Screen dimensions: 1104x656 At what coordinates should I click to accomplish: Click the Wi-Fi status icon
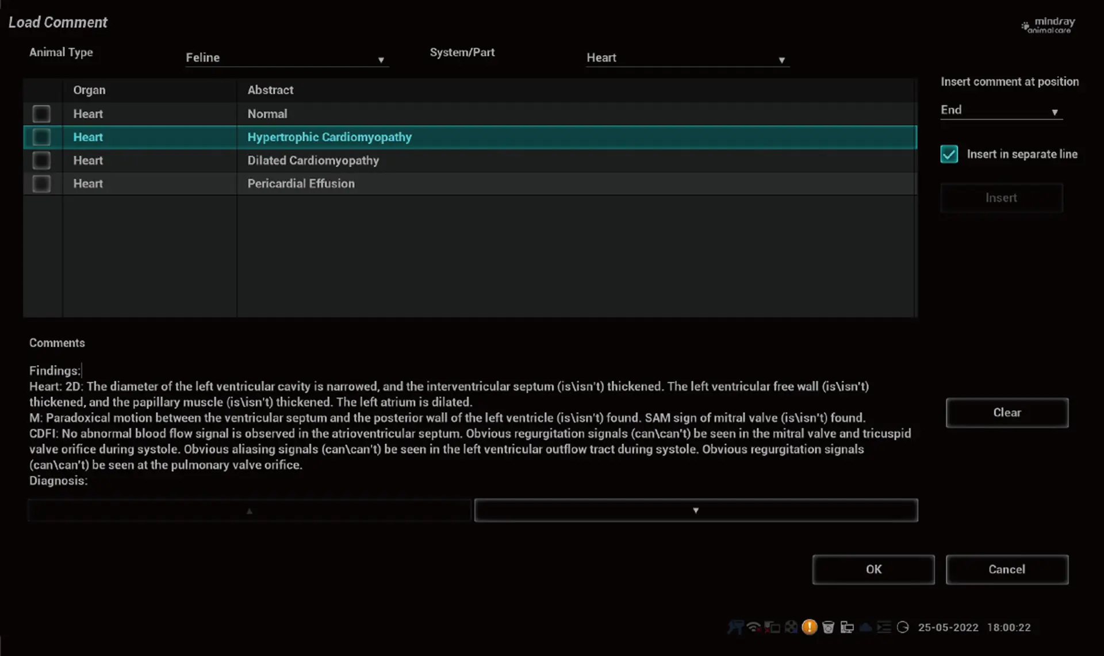click(753, 627)
